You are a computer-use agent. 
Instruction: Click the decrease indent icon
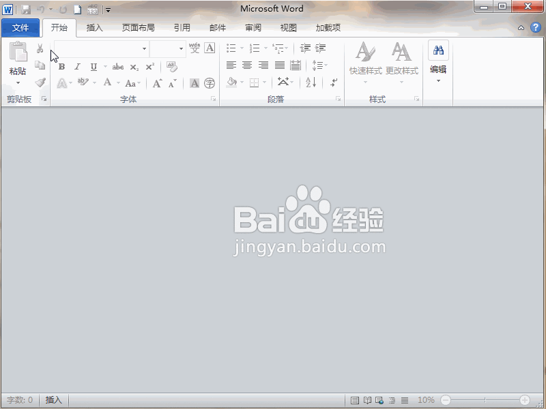305,48
